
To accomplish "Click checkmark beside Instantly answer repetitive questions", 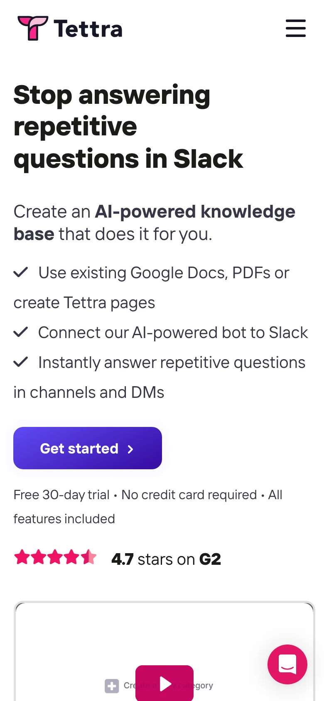I will [21, 362].
